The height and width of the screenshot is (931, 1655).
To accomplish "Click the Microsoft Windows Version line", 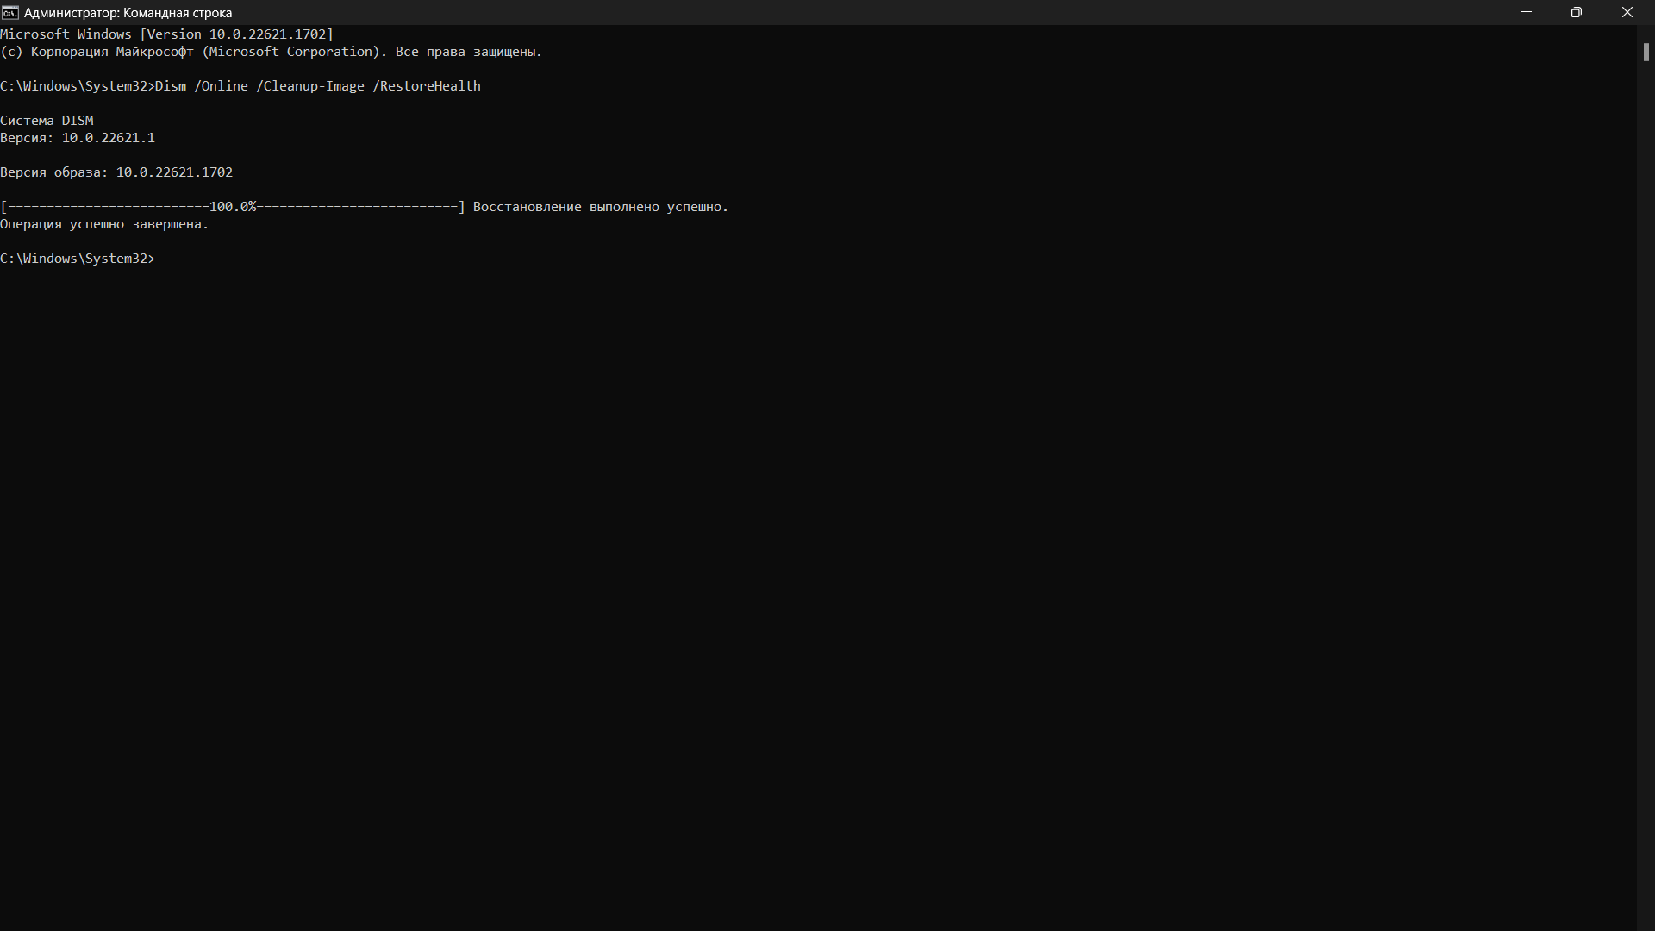I will (x=166, y=34).
